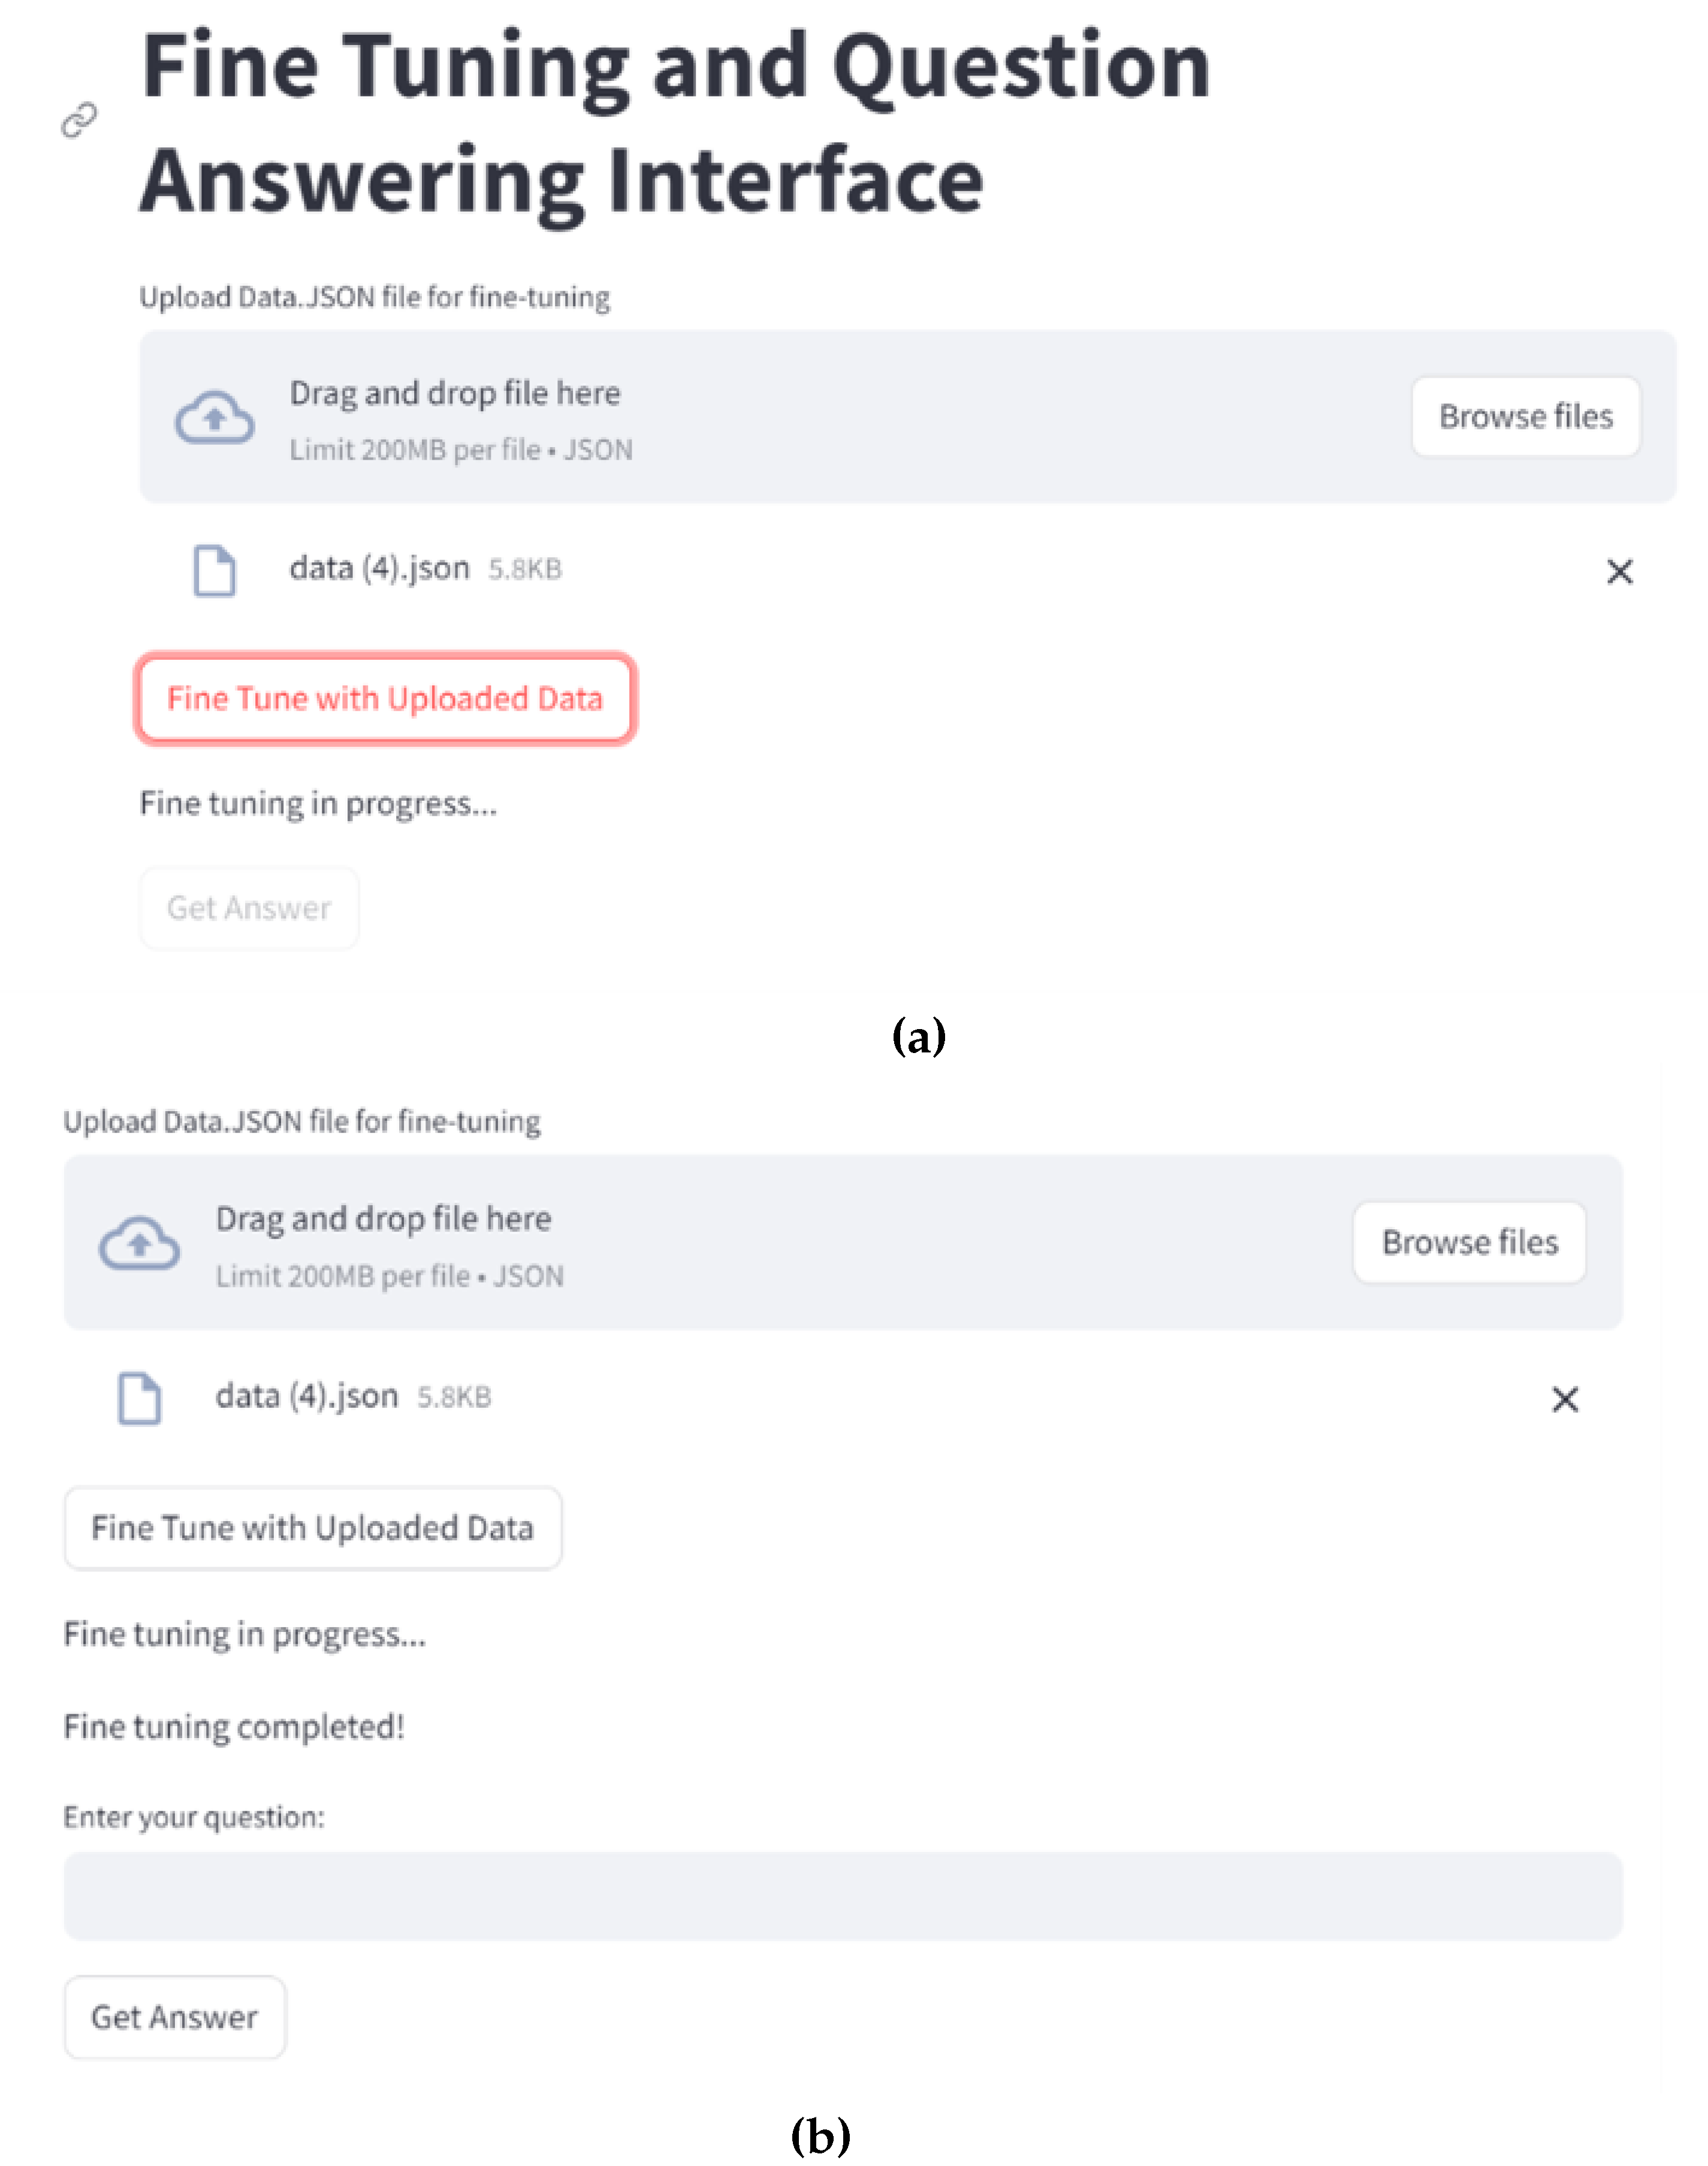Click the red-outlined Fine Tune with Uploaded Data button
The height and width of the screenshot is (2166, 1708).
pyautogui.click(x=385, y=699)
